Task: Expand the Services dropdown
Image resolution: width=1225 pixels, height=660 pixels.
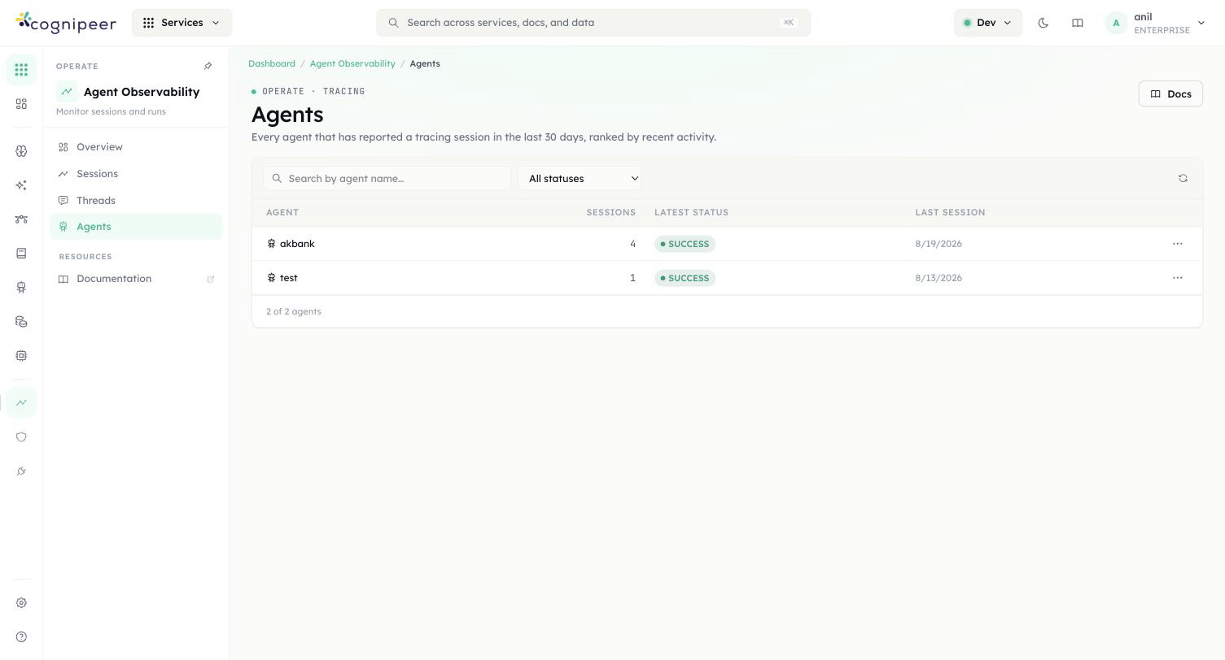Action: (x=182, y=23)
